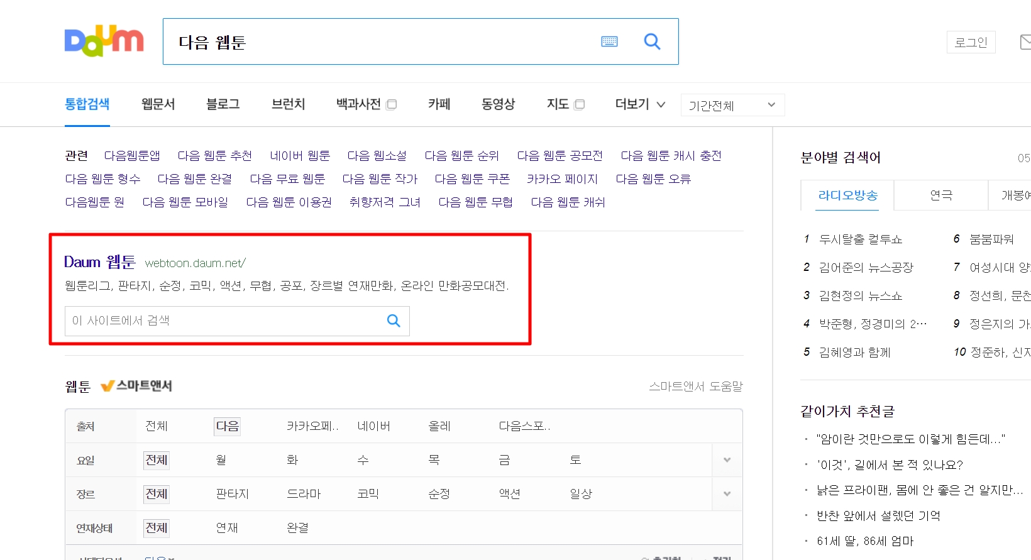Click related search 네이버 웹툰
This screenshot has width=1031, height=560.
pos(300,156)
